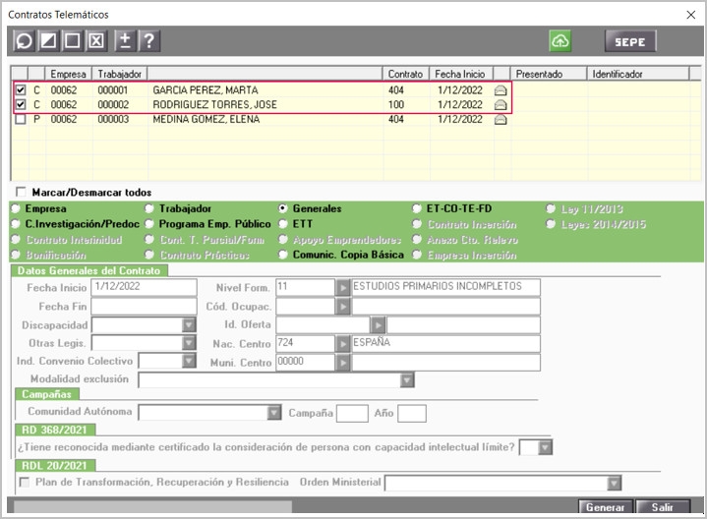Click envelope icon in RODRIGUEZ TORRES row
707x519 pixels.
pos(501,104)
